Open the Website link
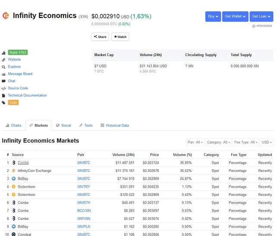The image size is (276, 236). [x=14, y=59]
